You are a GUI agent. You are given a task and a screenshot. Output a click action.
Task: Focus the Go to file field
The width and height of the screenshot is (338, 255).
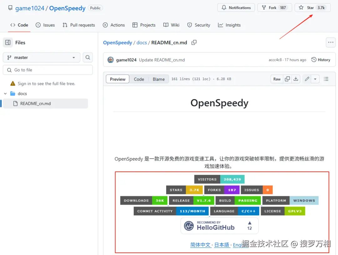48,70
